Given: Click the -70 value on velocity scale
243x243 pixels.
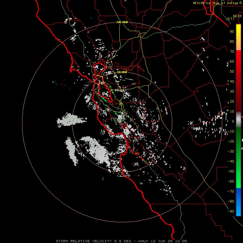Looking at the screenshot, I should point(231,191).
